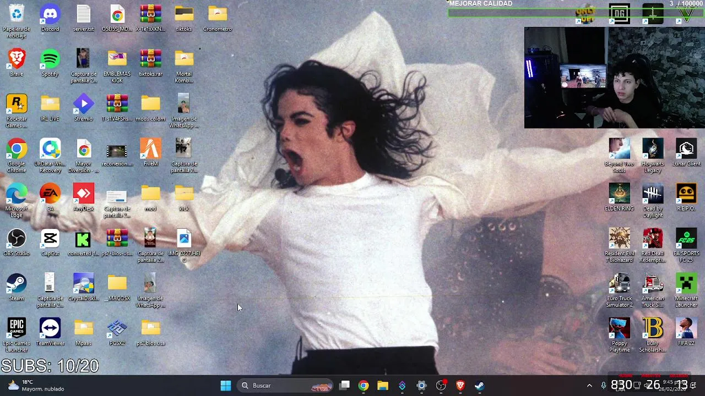This screenshot has width=705, height=396.
Task: Open AnyDesk from the desktop
Action: (83, 197)
